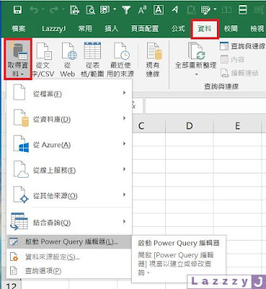Open 從資料庫(D) submenu
266x289 pixels.
click(x=69, y=118)
